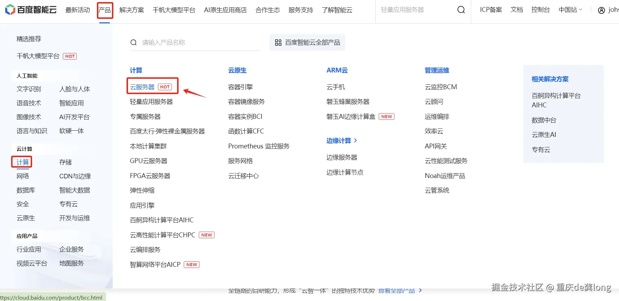Viewport: 619px width, 301px height.
Task: Open 专属服务器 product link
Action: [145, 117]
